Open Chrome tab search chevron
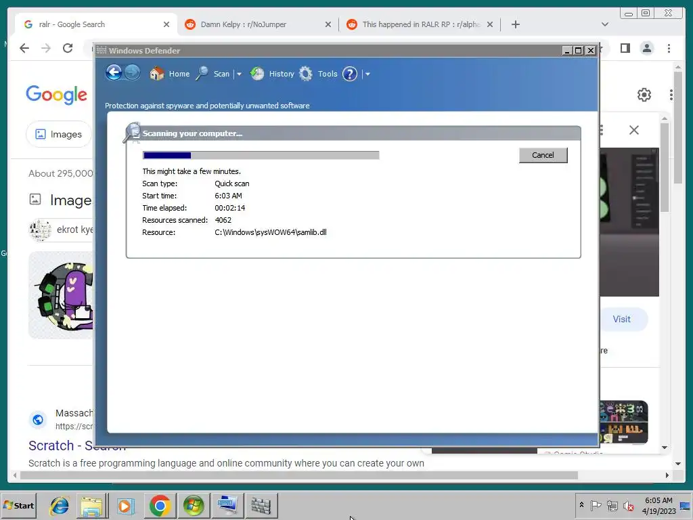Image resolution: width=693 pixels, height=520 pixels. coord(605,24)
